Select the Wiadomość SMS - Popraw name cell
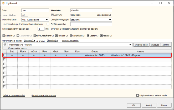Image resolution: width=174 pixels, height=110 pixels. click(x=140, y=55)
